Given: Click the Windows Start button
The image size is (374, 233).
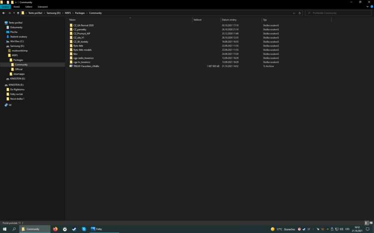Looking at the screenshot, I should point(4,229).
